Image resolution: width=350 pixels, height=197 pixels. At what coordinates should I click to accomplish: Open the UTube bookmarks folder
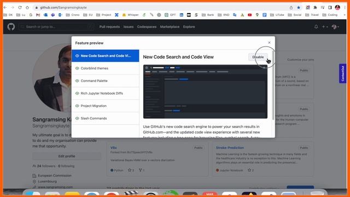point(277,15)
